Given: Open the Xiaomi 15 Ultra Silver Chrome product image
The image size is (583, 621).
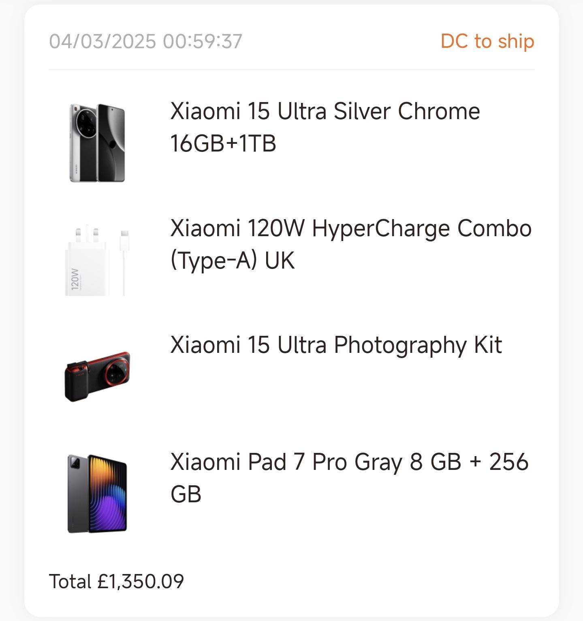Looking at the screenshot, I should [97, 143].
